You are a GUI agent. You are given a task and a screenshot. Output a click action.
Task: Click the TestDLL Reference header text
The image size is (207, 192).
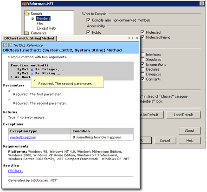[x=28, y=45]
